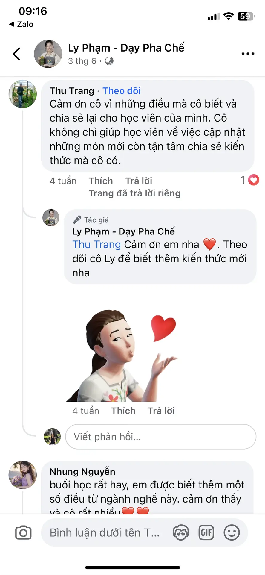Open Nhung Nguyễn's profile avatar
The image size is (265, 575).
pyautogui.click(x=23, y=475)
